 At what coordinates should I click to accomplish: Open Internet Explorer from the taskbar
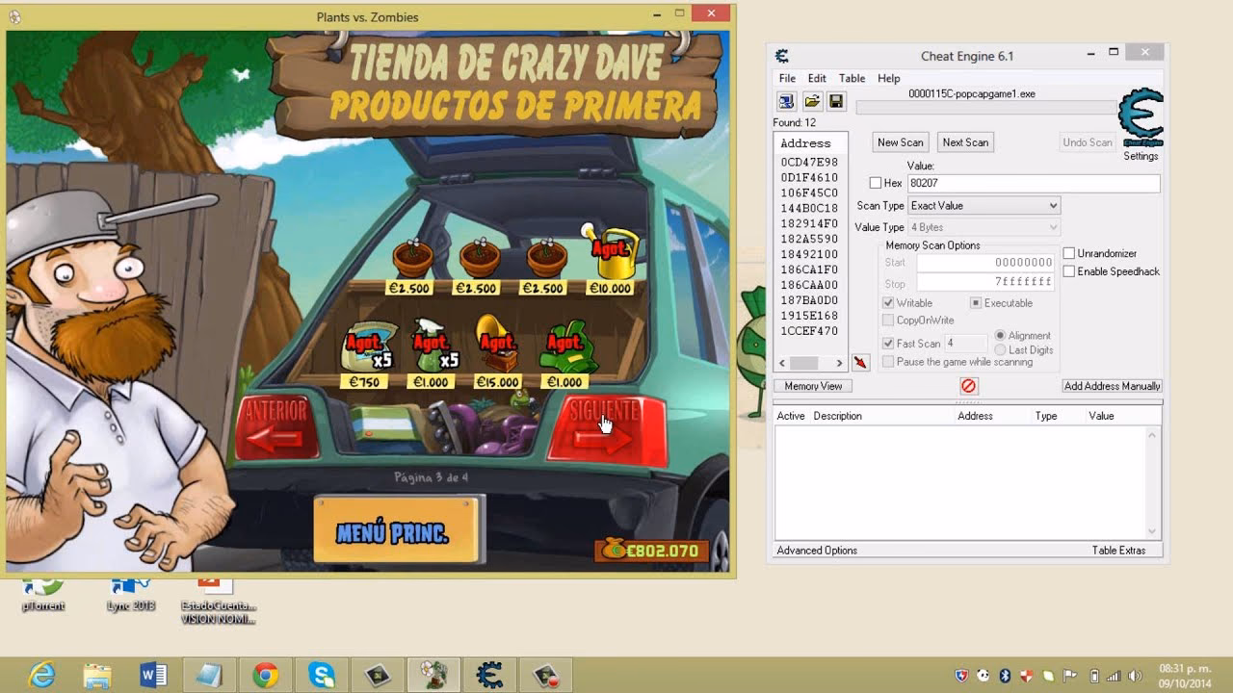pyautogui.click(x=42, y=675)
